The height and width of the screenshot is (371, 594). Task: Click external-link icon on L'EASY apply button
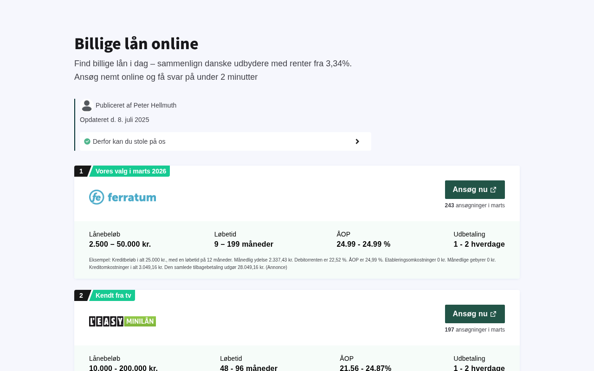tap(493, 314)
